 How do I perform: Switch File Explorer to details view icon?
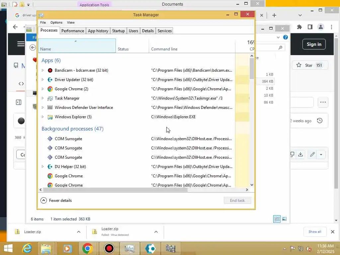277,219
